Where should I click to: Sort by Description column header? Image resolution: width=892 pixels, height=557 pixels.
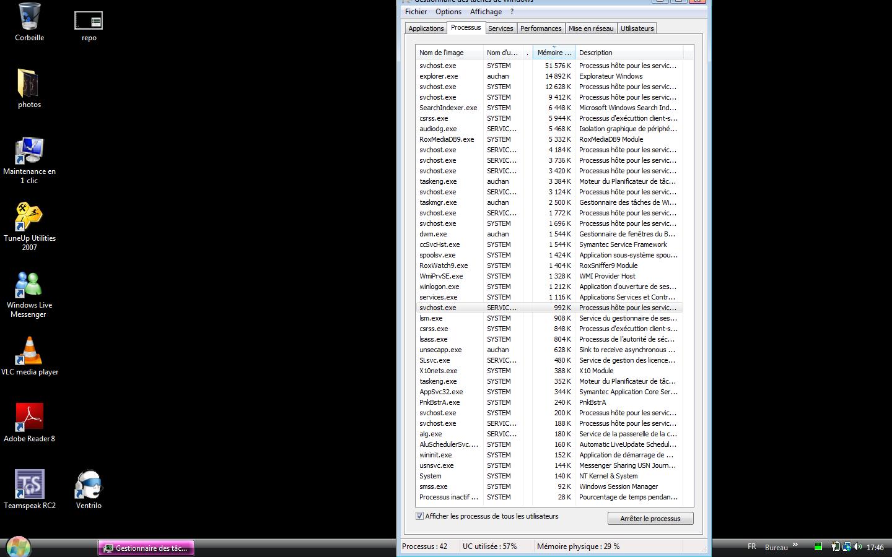pos(629,53)
